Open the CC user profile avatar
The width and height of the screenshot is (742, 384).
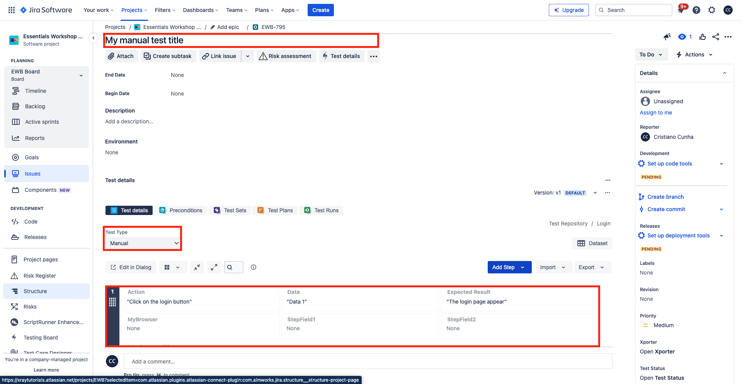tap(728, 10)
